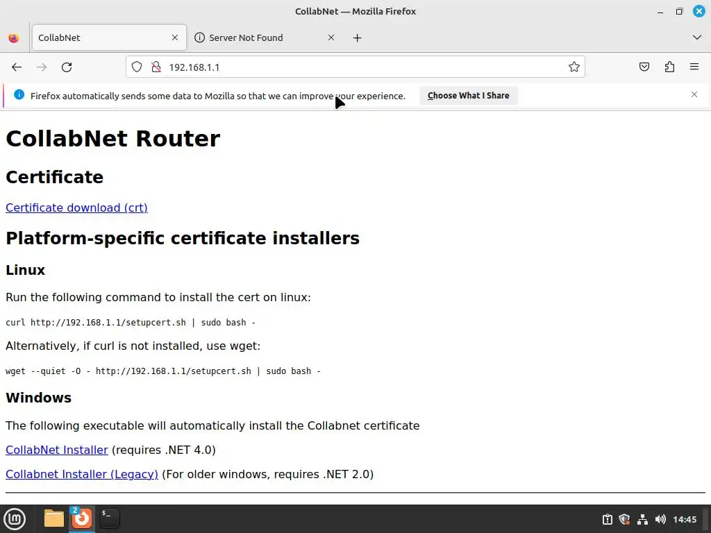Screen dimensions: 711x533
Task: Click the forward navigation arrow
Action: 42,67
